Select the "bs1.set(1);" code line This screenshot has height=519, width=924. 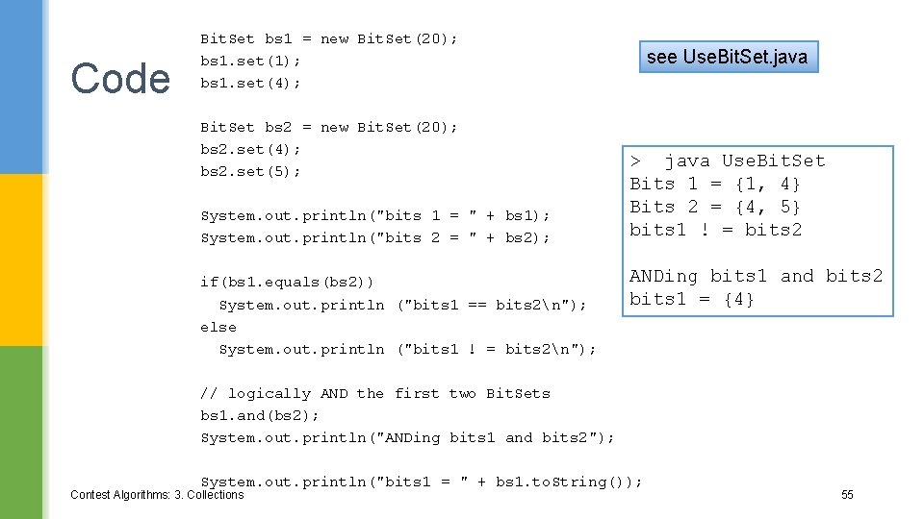[250, 61]
